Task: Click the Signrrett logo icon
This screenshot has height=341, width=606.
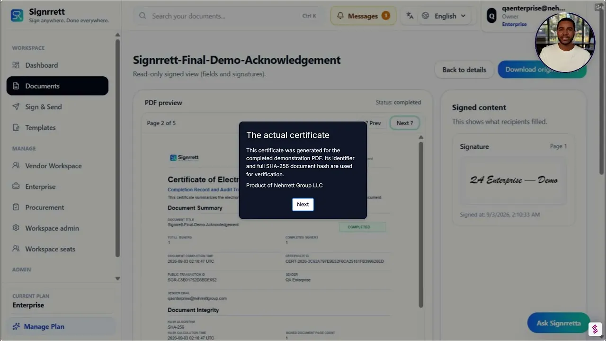Action: [17, 16]
